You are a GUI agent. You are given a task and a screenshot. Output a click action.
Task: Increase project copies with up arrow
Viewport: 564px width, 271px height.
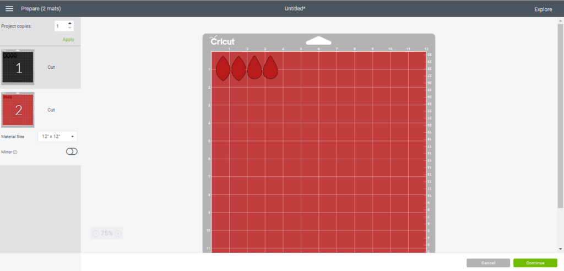click(x=69, y=24)
